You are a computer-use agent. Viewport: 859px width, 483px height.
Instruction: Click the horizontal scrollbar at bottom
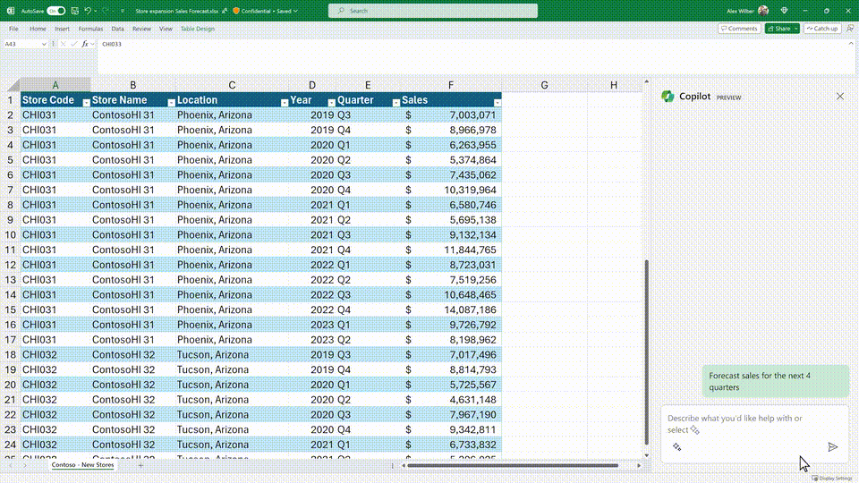pos(512,465)
